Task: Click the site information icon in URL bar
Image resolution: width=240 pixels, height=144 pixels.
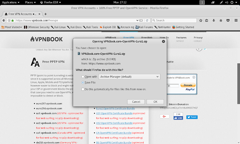Action: point(9,20)
